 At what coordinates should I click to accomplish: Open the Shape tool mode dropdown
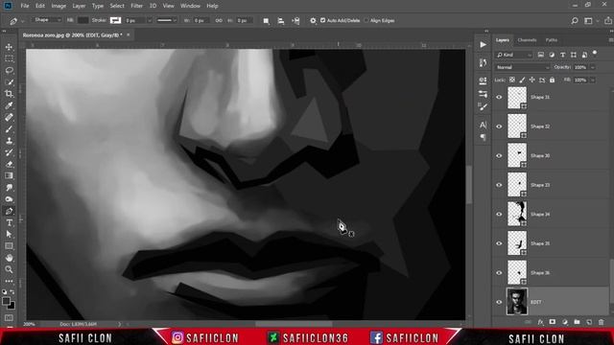click(x=46, y=20)
